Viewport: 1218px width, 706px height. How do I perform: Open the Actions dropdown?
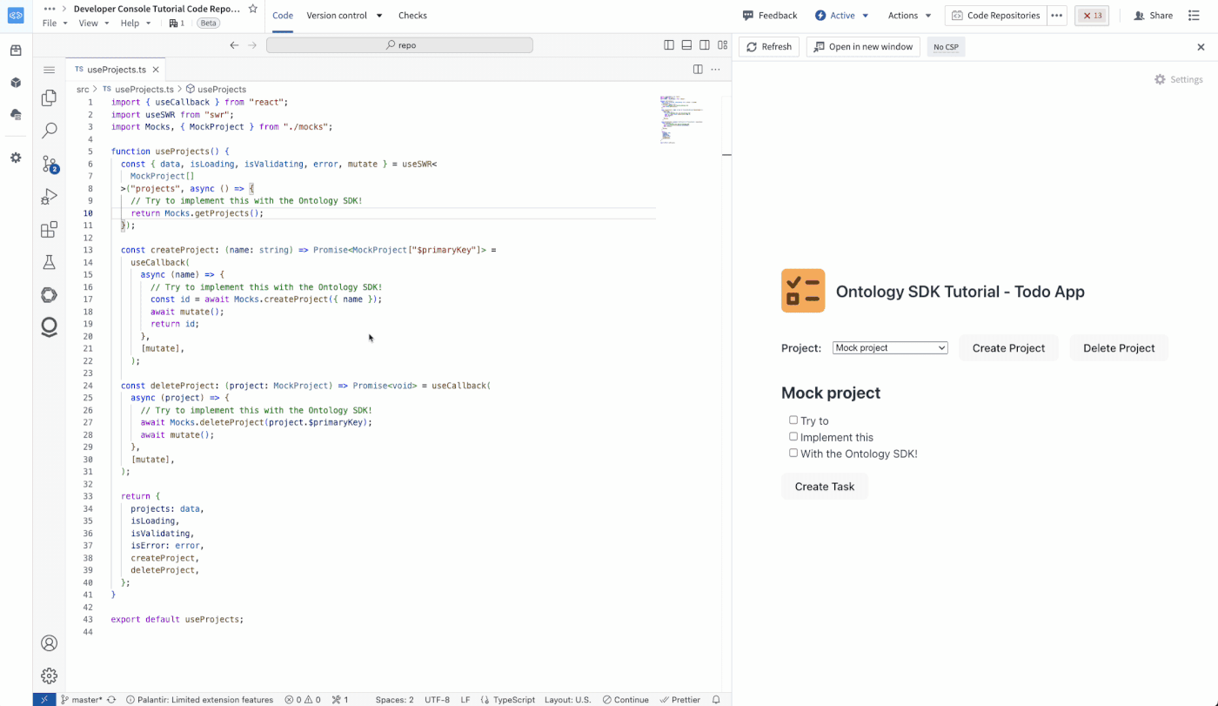click(x=909, y=16)
